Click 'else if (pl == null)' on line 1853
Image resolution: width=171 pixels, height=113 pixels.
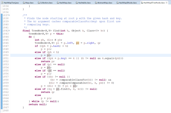50,65
